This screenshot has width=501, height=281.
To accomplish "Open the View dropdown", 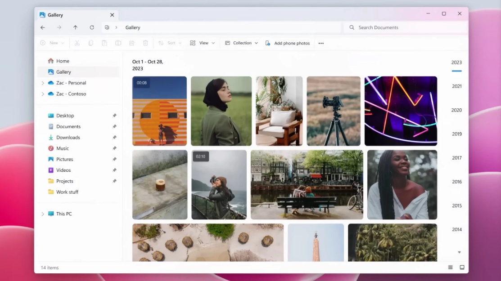I will pyautogui.click(x=203, y=43).
